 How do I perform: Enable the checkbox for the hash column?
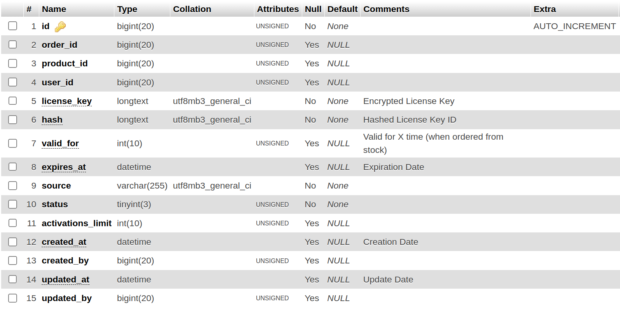point(13,119)
